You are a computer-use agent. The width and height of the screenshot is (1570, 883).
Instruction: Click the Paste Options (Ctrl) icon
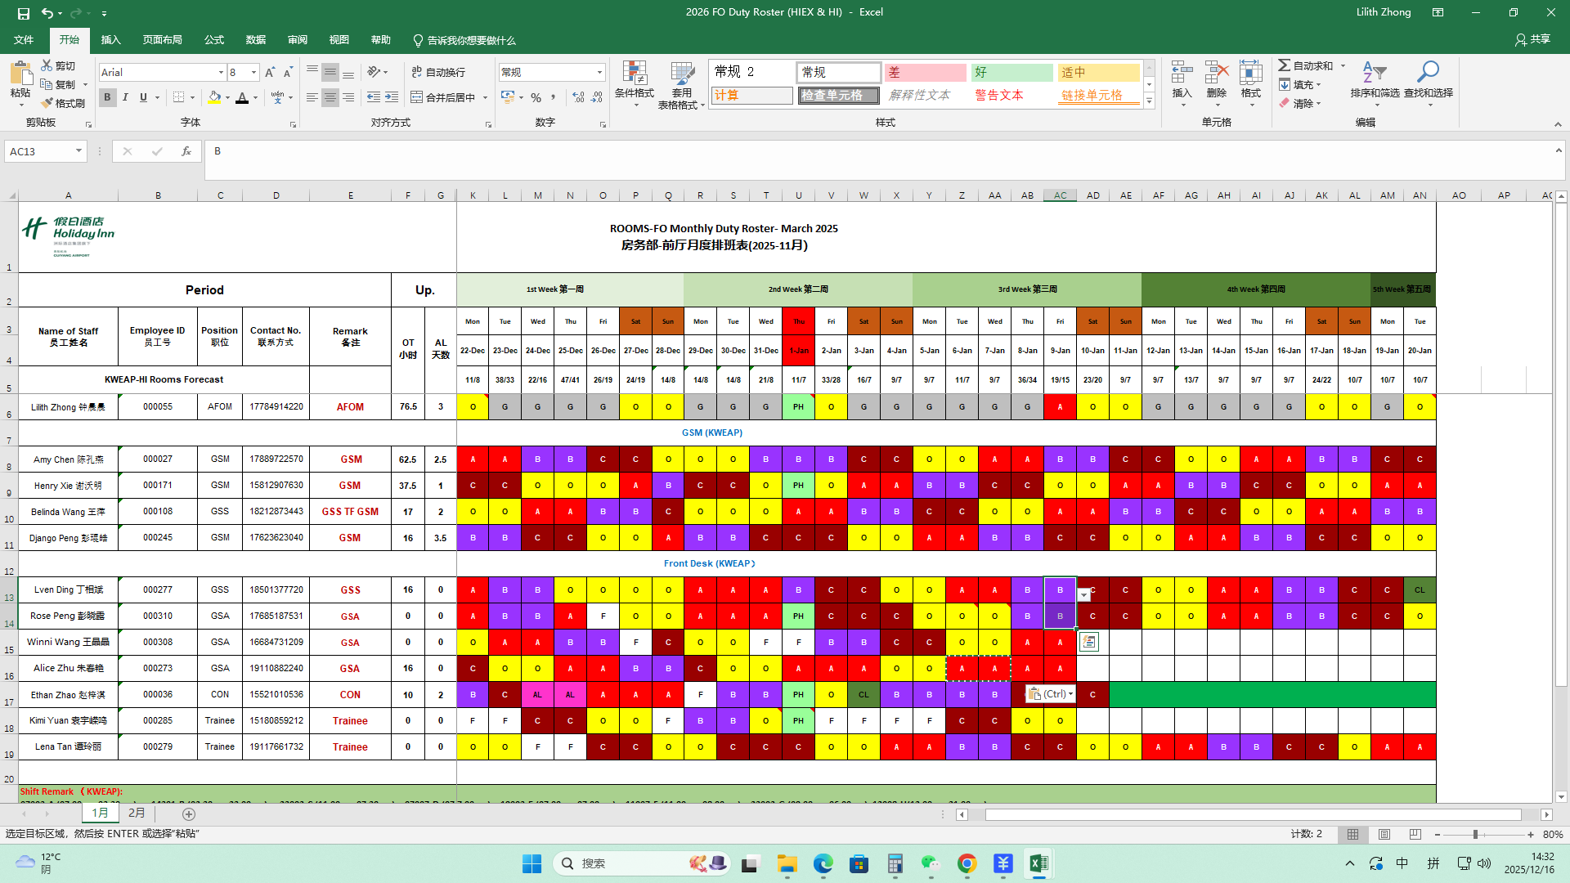[1051, 694]
